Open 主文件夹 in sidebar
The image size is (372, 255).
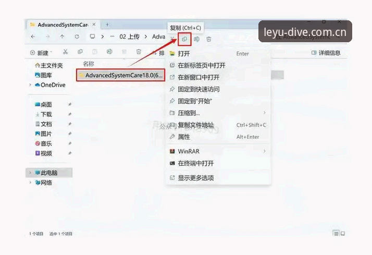pos(49,65)
